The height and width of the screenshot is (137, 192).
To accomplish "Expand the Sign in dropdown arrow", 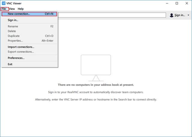I will pos(188,15).
